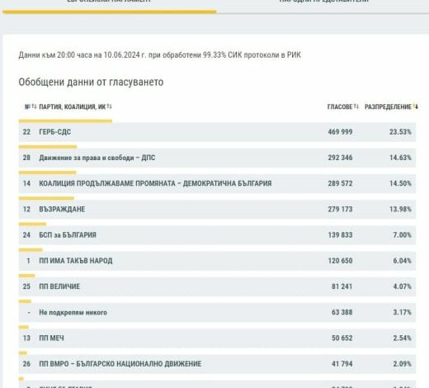Click the ГЕРБ-СДС party row
The image size is (429, 388).
point(217,132)
